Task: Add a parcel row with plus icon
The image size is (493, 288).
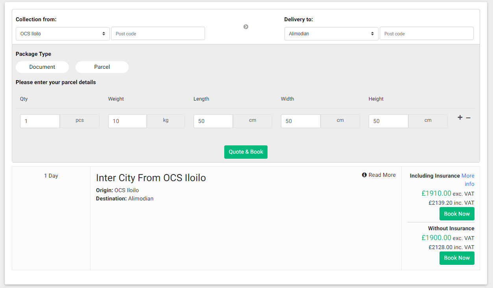Action: pos(460,117)
